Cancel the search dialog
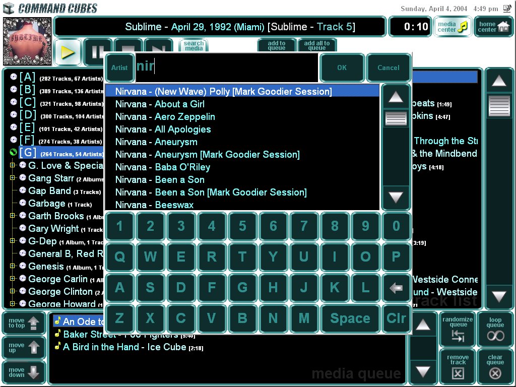This screenshot has width=516, height=387. pyautogui.click(x=389, y=68)
